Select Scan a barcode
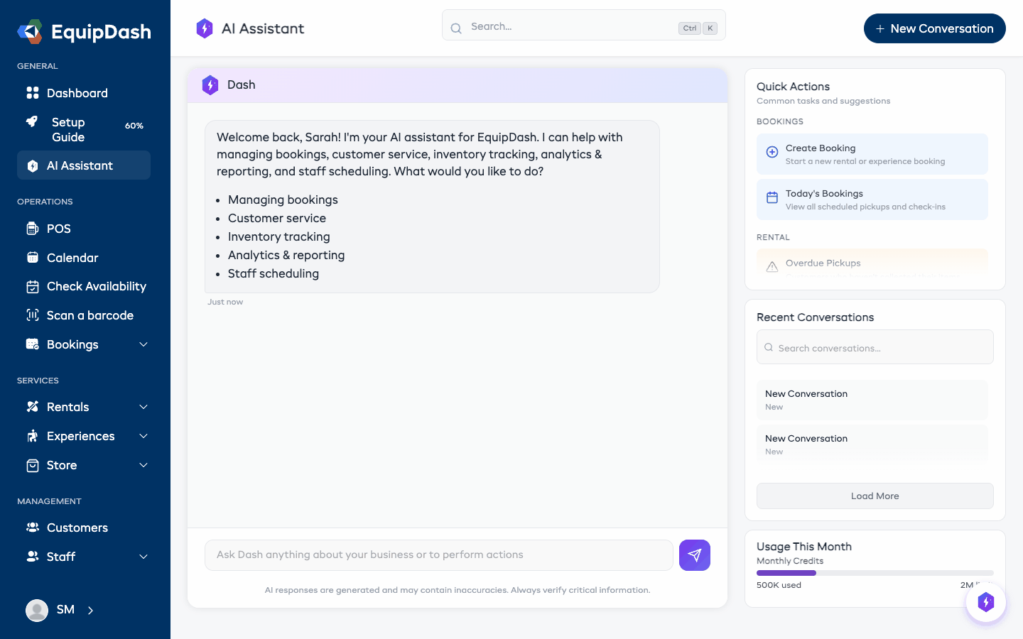The height and width of the screenshot is (639, 1023). pyautogui.click(x=33, y=315)
